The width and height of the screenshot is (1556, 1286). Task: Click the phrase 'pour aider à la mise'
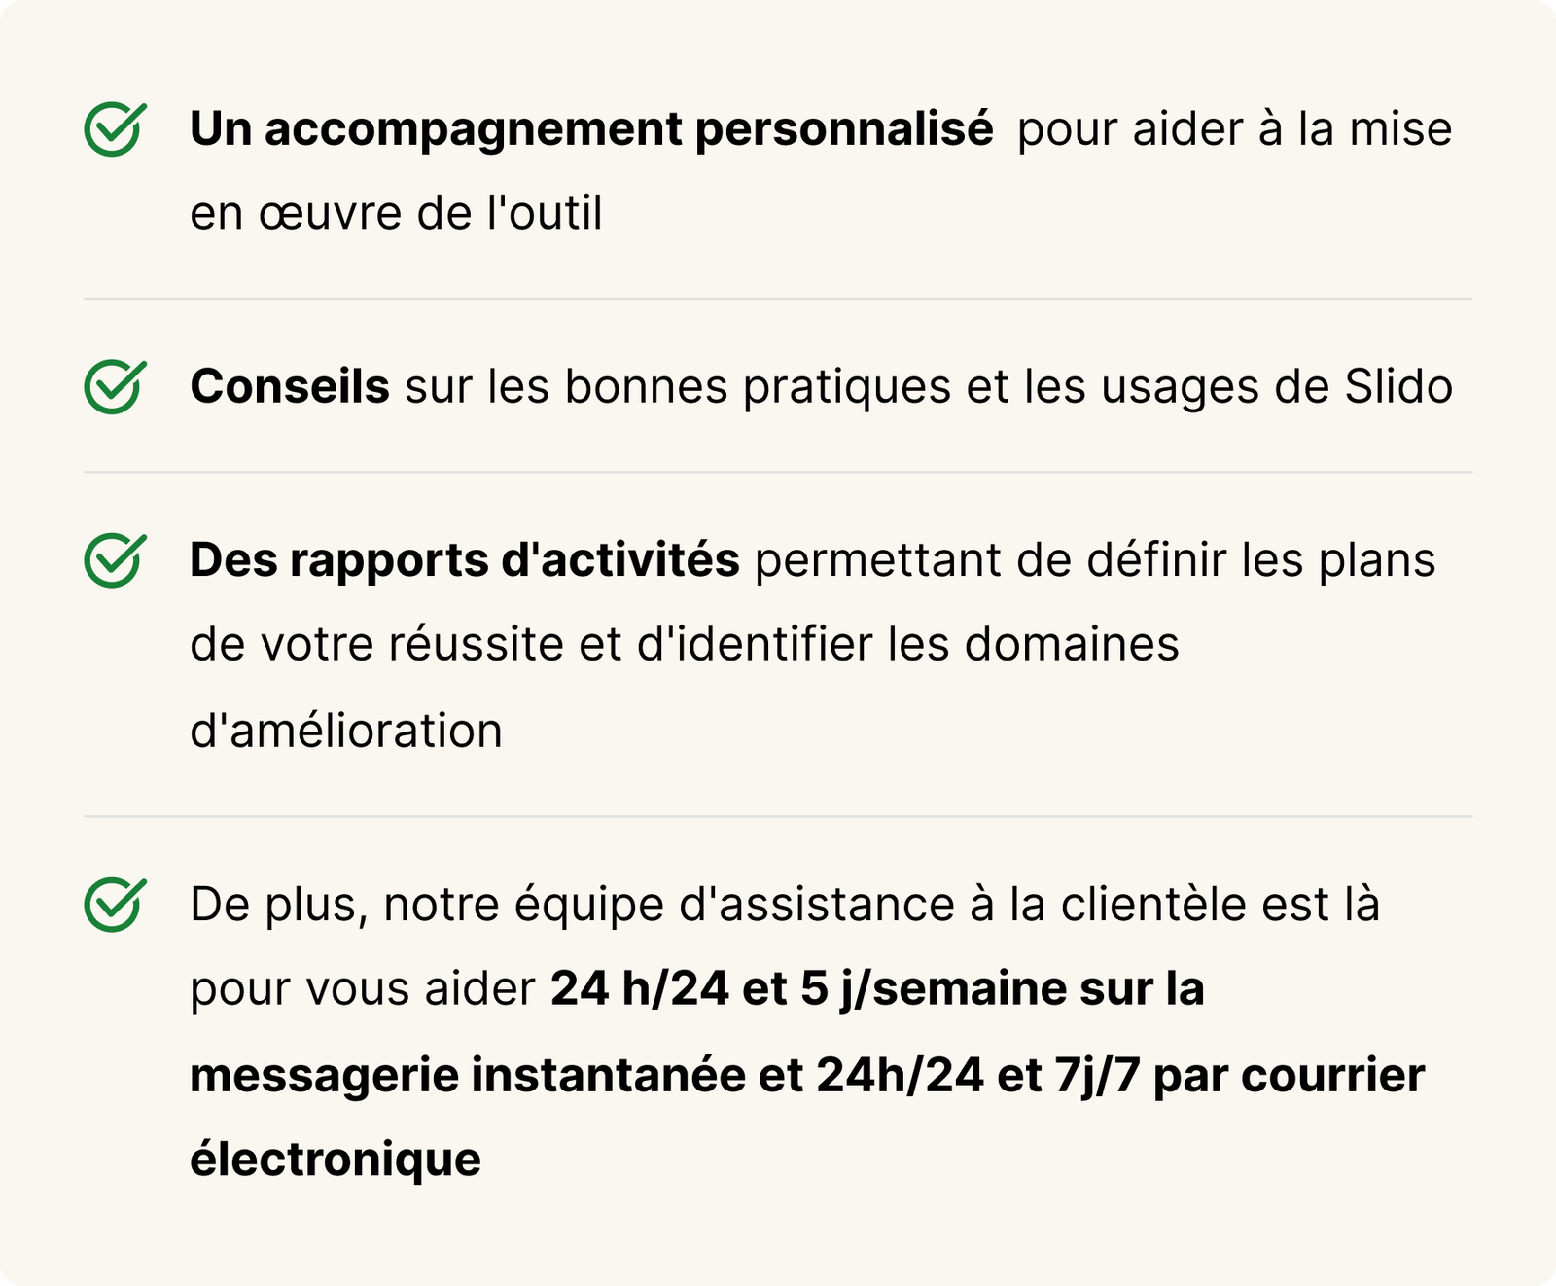pyautogui.click(x=1235, y=129)
